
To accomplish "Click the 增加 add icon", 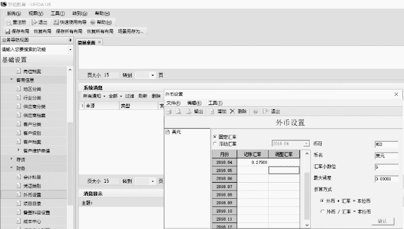I will click(x=212, y=112).
